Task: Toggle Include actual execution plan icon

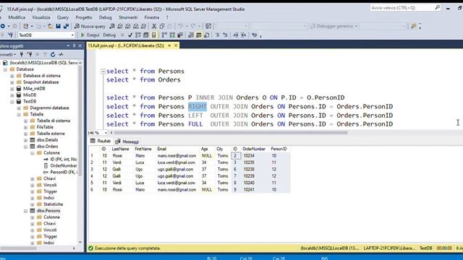Action: [164, 35]
